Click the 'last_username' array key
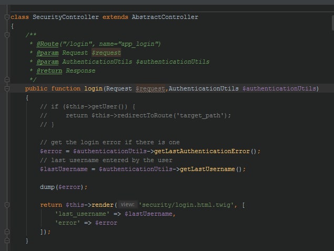 click(82, 214)
